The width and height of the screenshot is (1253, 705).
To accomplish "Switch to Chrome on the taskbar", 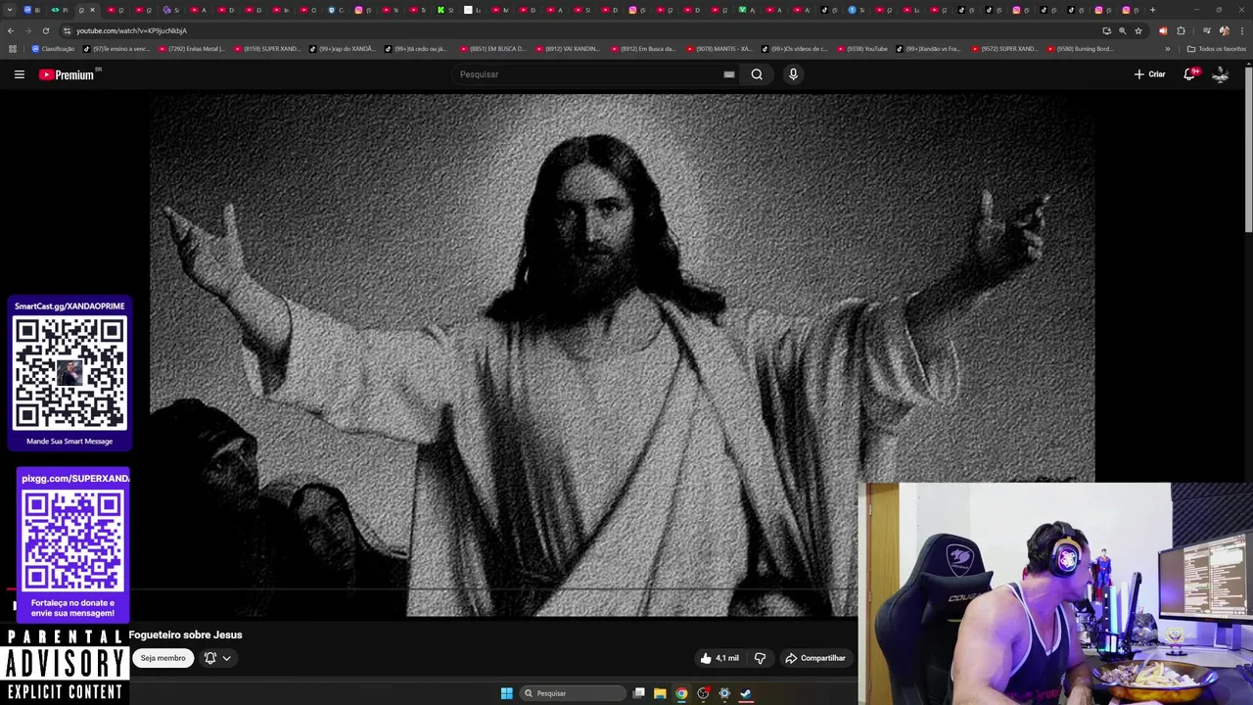I will click(x=681, y=693).
